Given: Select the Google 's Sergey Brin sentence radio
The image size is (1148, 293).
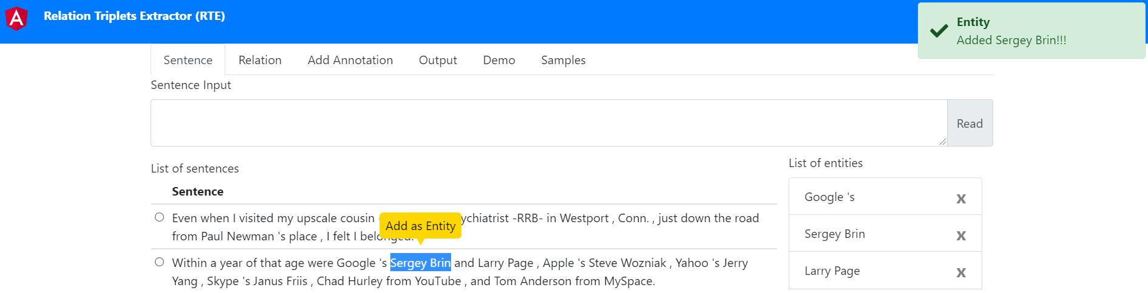Looking at the screenshot, I should click(159, 262).
